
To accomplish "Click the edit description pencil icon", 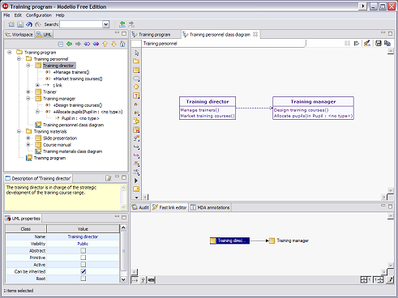I will click(x=109, y=178).
